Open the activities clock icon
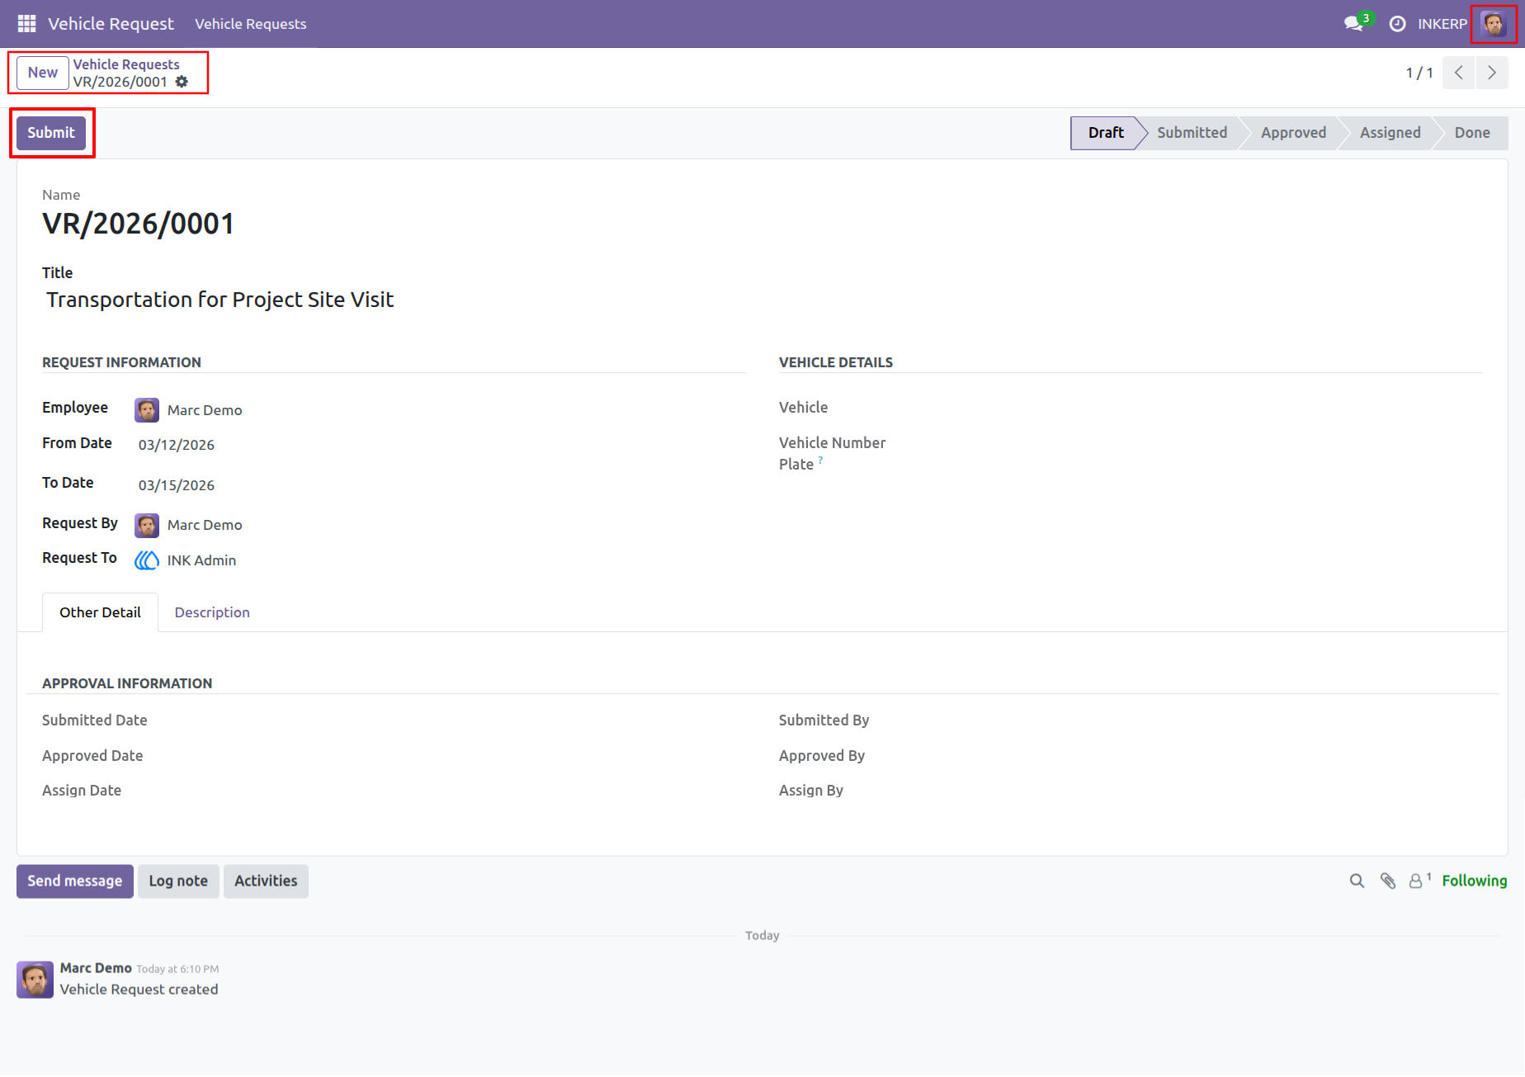 coord(1397,24)
